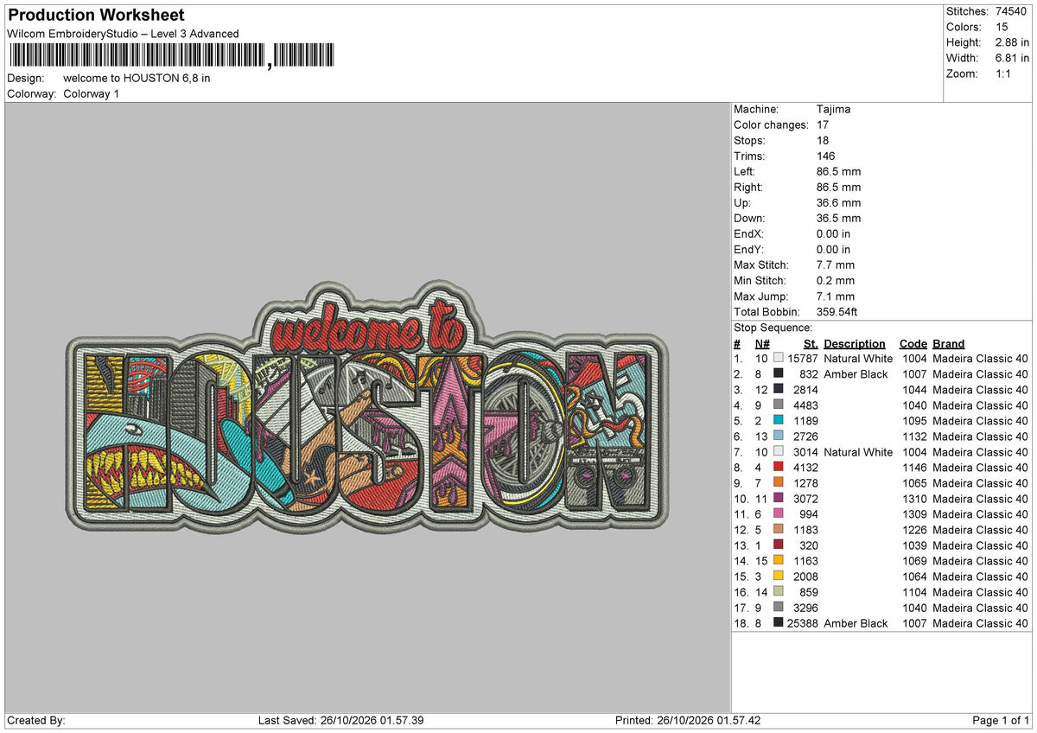This screenshot has height=733, width=1037.
Task: Click code '1310' in stop row 10
Action: pyautogui.click(x=913, y=498)
